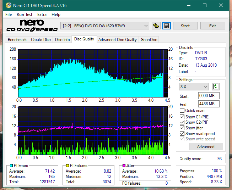Open the BENQ DVD drive selection dropdown

pos(105,26)
